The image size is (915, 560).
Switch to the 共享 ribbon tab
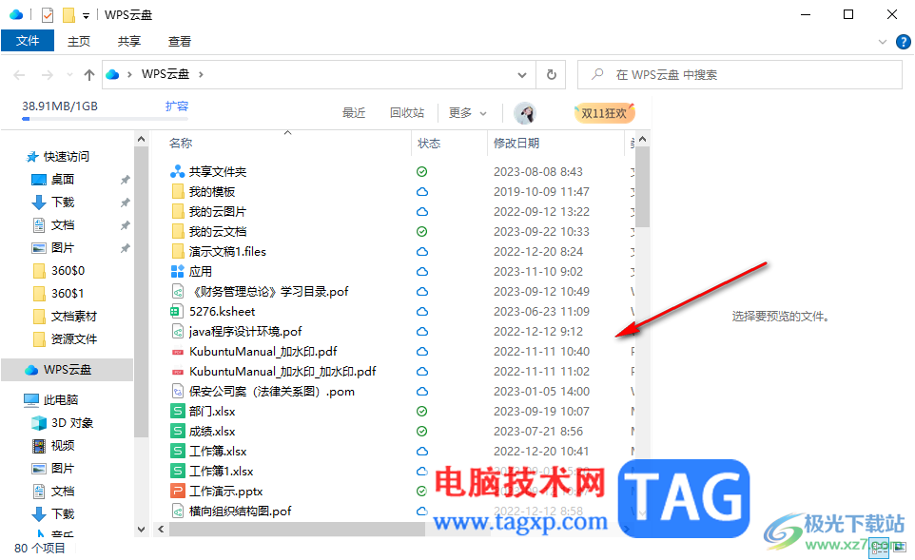tap(129, 42)
